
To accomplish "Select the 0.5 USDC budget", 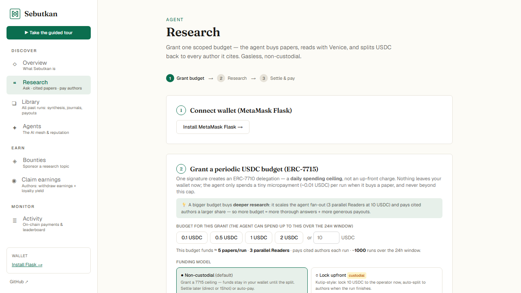I will click(x=226, y=238).
